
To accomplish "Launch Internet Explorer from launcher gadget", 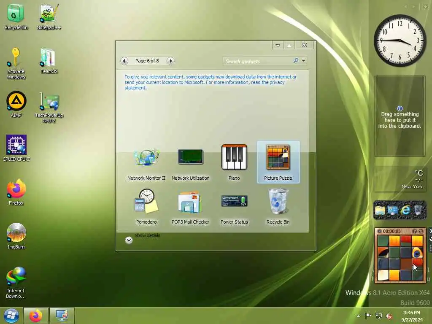I will (x=405, y=210).
